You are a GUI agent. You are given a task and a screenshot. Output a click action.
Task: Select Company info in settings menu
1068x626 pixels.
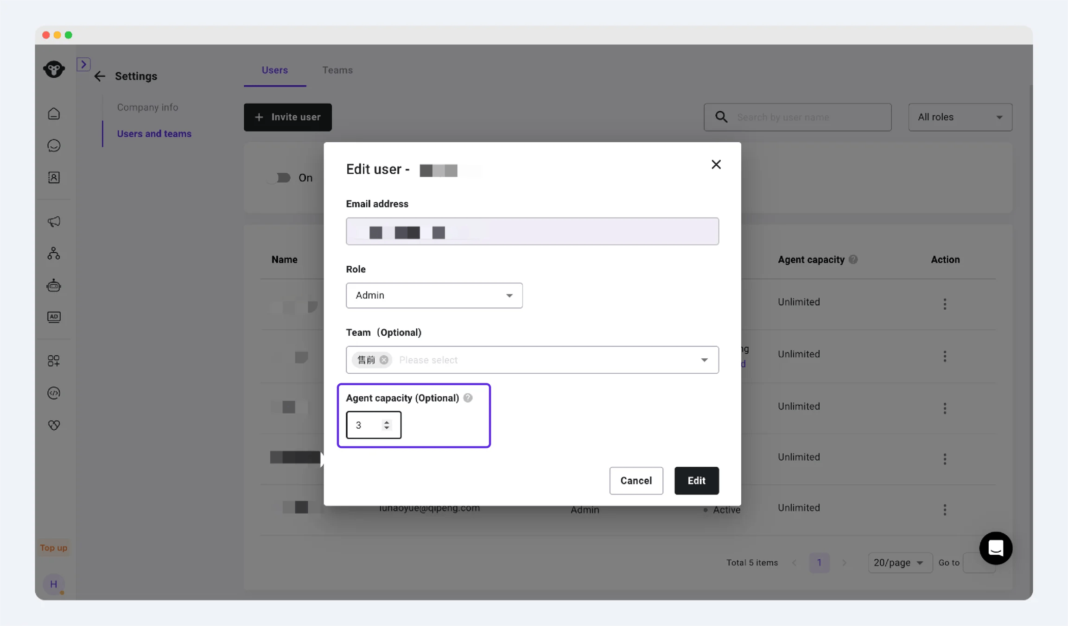tap(147, 107)
